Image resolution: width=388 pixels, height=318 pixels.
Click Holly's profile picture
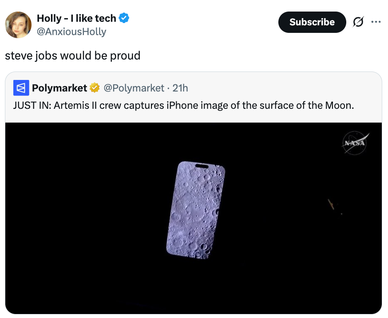[x=18, y=24]
